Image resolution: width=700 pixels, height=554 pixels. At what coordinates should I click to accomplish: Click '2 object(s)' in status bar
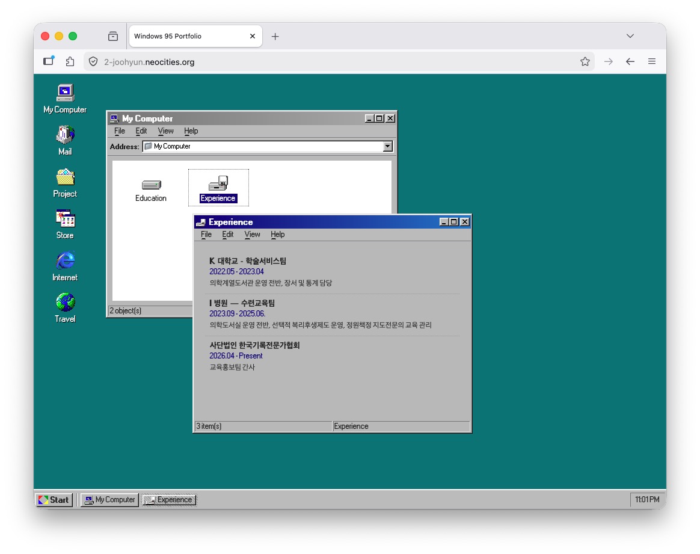[126, 311]
